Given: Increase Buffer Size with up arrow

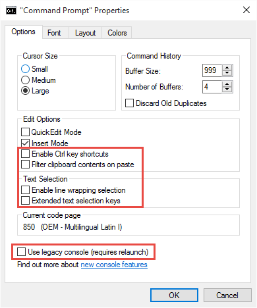Looking at the screenshot, I should tap(227, 67).
